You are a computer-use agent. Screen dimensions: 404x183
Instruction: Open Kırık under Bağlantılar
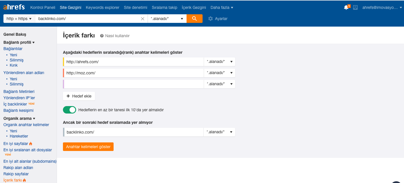tap(14, 65)
